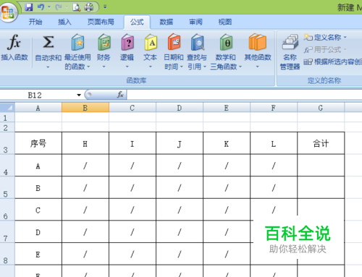362x277 pixels.
Task: Open the 数据 tab
Action: [x=167, y=22]
